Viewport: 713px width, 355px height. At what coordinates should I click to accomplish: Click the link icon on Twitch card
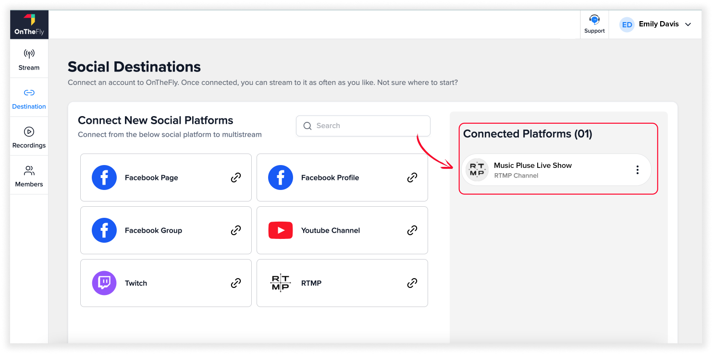click(x=236, y=283)
